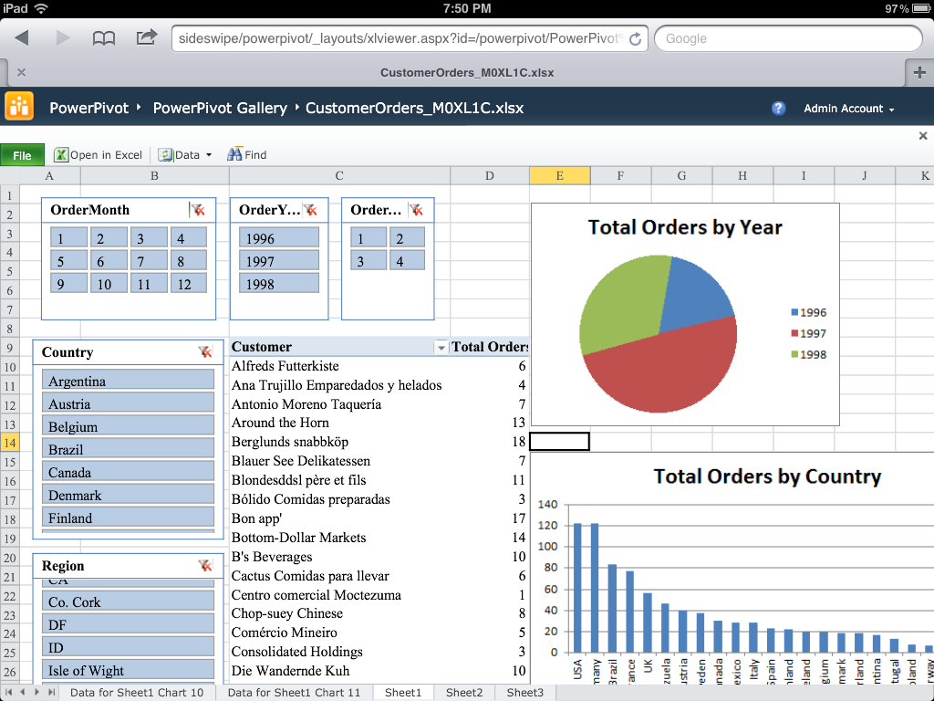Expand the Data menu dropdown

click(x=186, y=154)
